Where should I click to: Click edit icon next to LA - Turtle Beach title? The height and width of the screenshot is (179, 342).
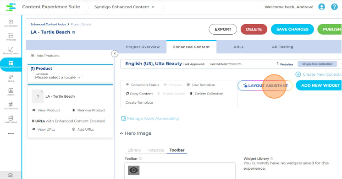click(74, 32)
